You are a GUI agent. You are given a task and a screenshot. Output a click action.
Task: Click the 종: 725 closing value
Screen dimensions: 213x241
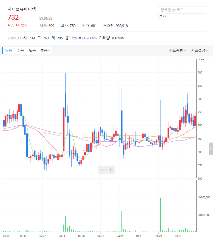71,38
